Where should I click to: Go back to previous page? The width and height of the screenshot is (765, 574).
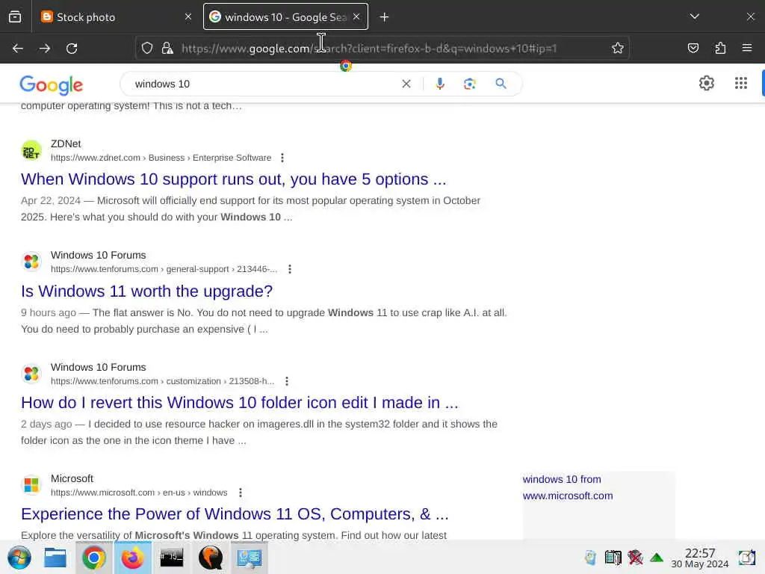18,49
